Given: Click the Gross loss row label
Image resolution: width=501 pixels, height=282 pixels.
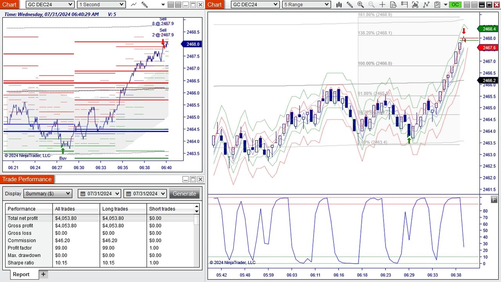Looking at the screenshot, I should 20,233.
